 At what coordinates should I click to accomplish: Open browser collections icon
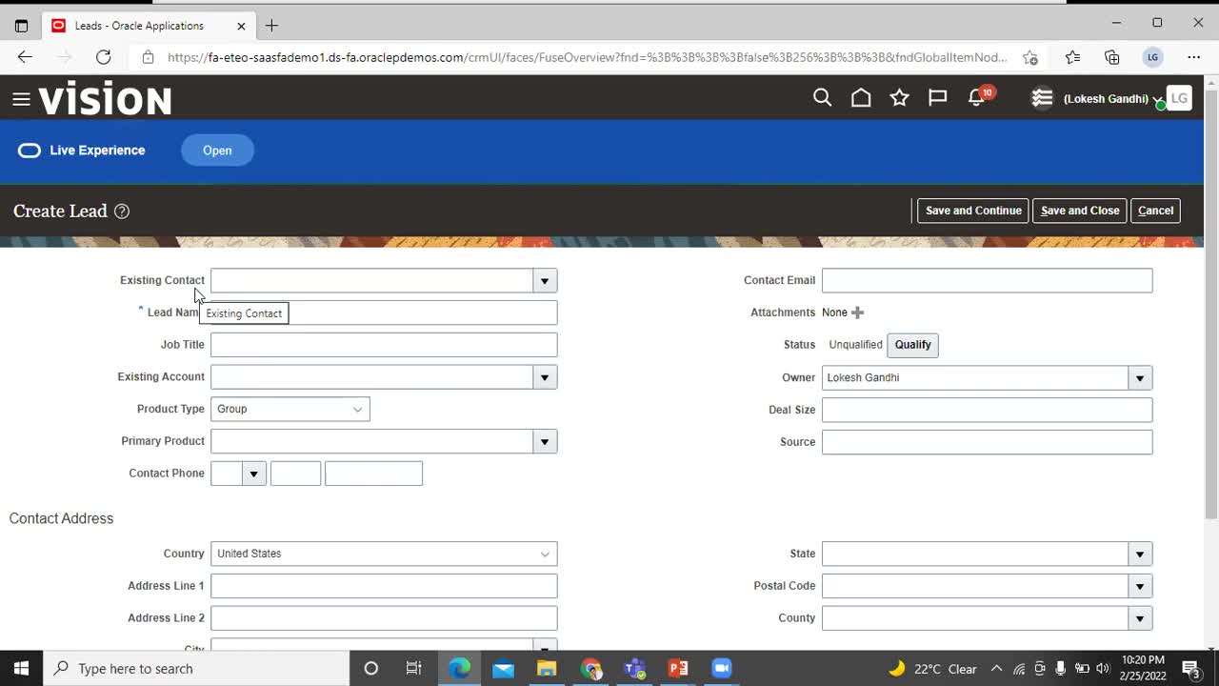(x=1112, y=57)
